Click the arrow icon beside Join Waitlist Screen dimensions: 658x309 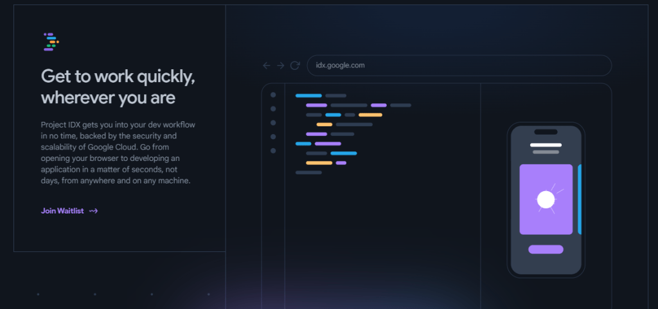coord(94,211)
